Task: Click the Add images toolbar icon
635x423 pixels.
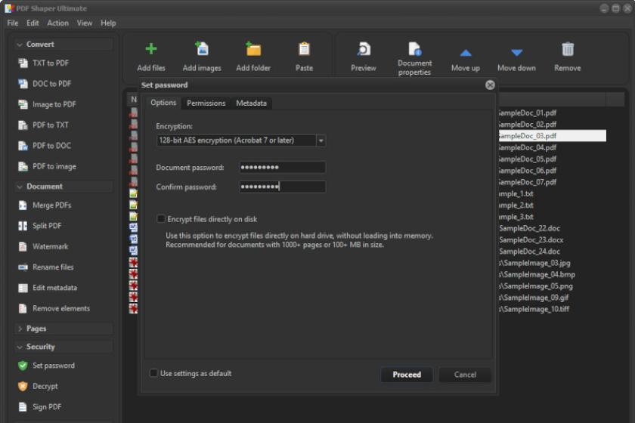Action: point(202,49)
